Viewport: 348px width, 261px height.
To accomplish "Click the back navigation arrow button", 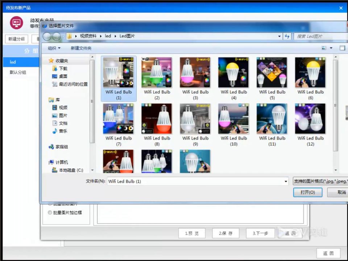I will point(47,36).
